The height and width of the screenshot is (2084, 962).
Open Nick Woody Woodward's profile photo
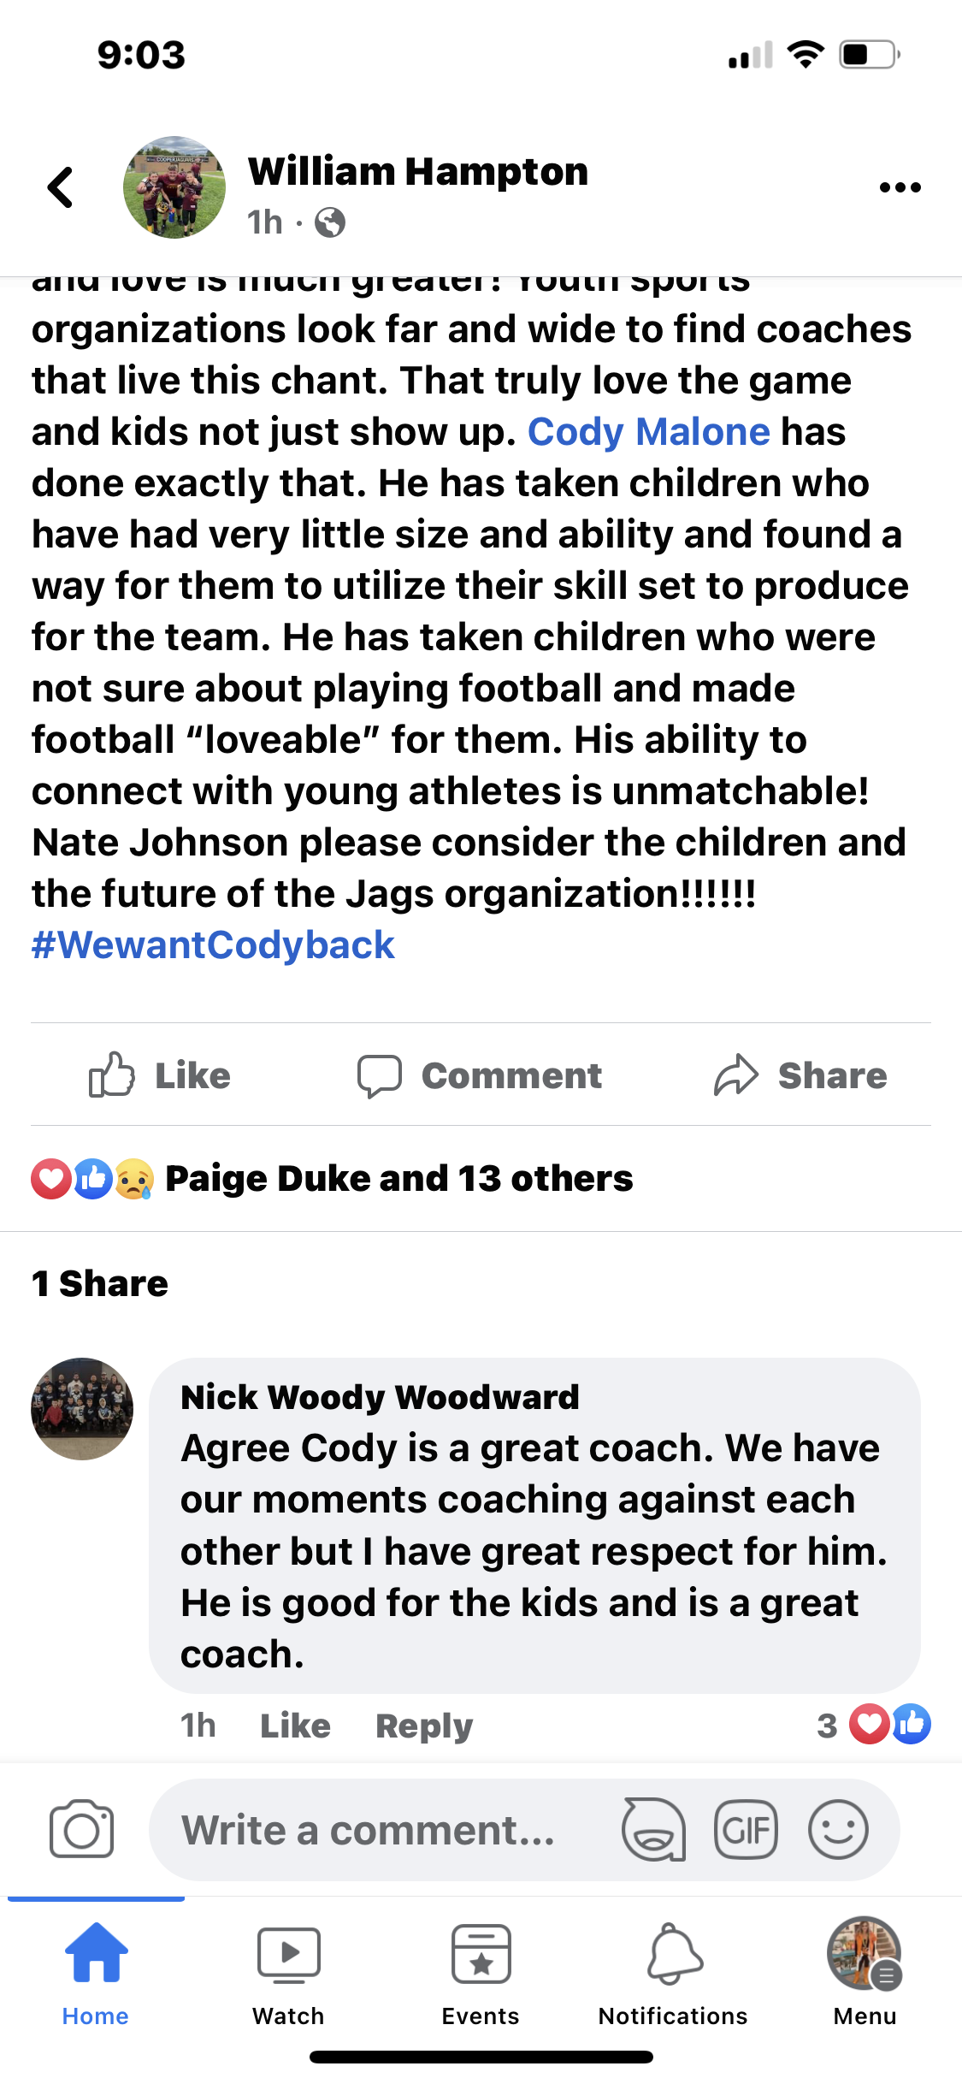(x=82, y=1408)
